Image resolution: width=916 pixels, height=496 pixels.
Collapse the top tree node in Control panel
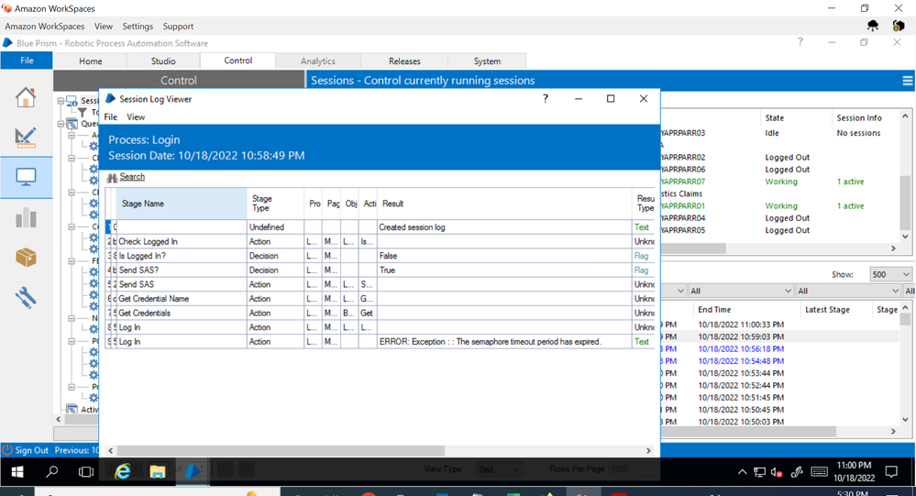coord(61,101)
